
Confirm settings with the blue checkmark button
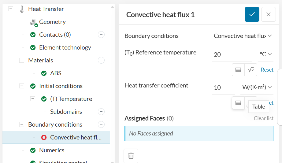(x=252, y=14)
